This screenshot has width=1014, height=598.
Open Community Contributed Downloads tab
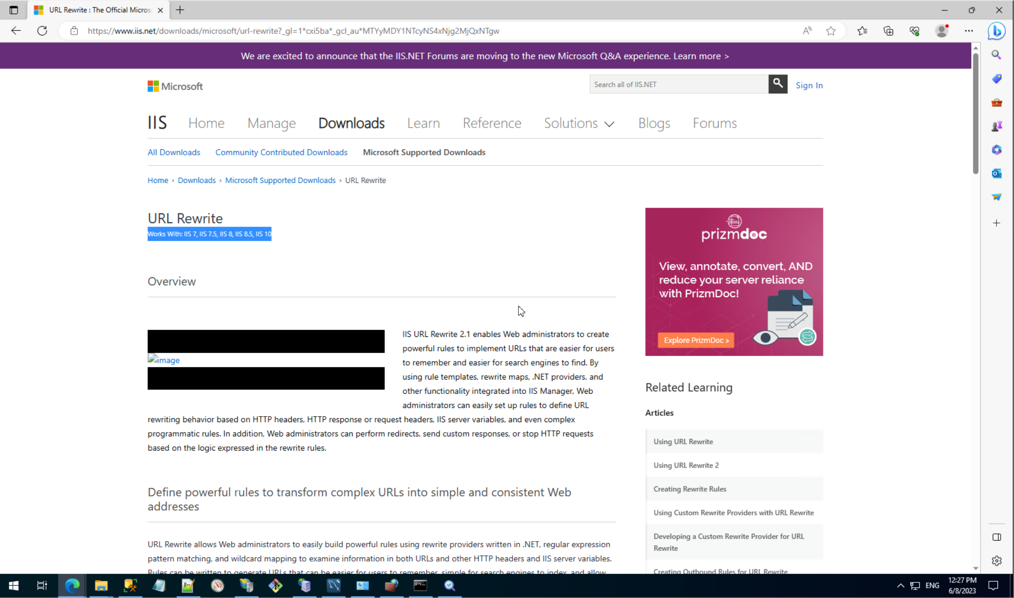(281, 152)
